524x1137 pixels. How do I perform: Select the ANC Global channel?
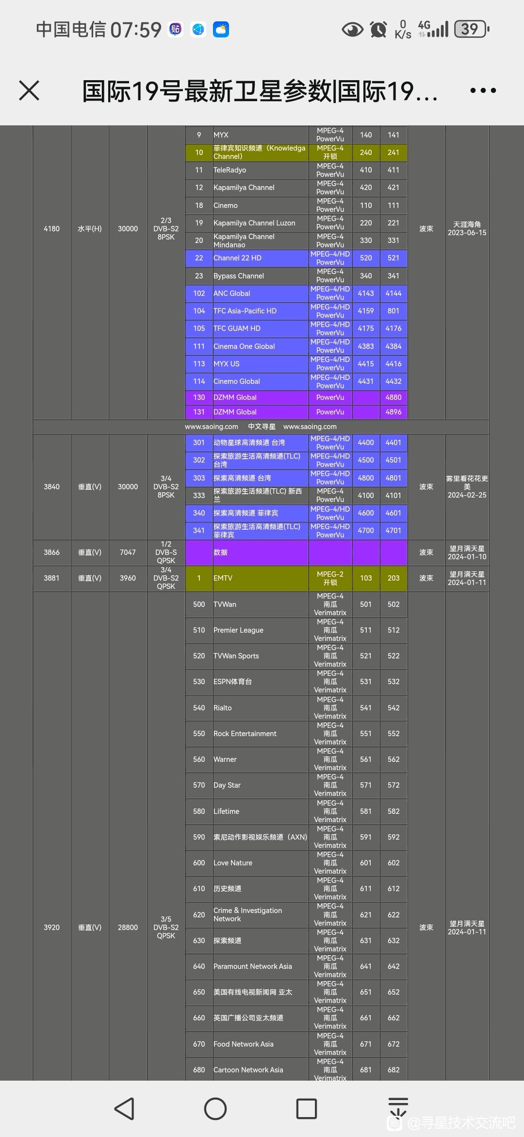pos(232,293)
